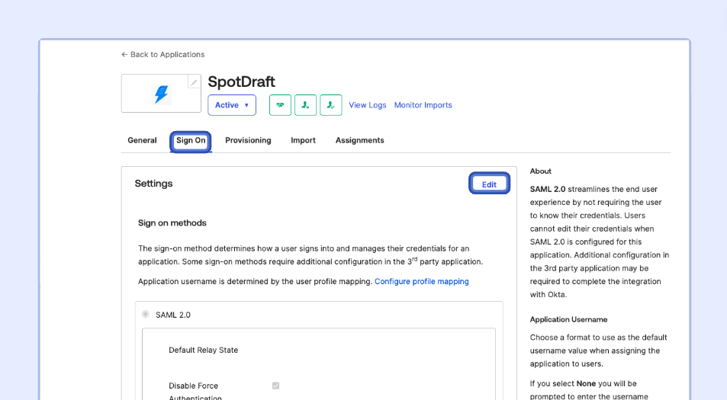This screenshot has width=727, height=400.
Task: Select the SAML 2.0 radio button
Action: pos(146,315)
